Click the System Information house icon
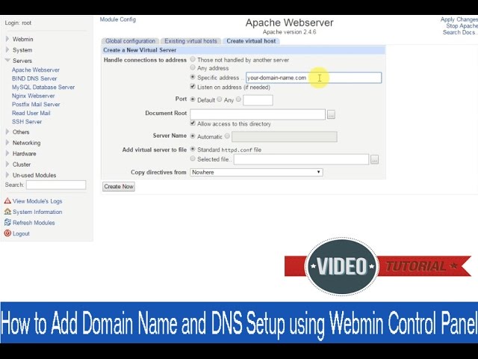 pos(7,212)
